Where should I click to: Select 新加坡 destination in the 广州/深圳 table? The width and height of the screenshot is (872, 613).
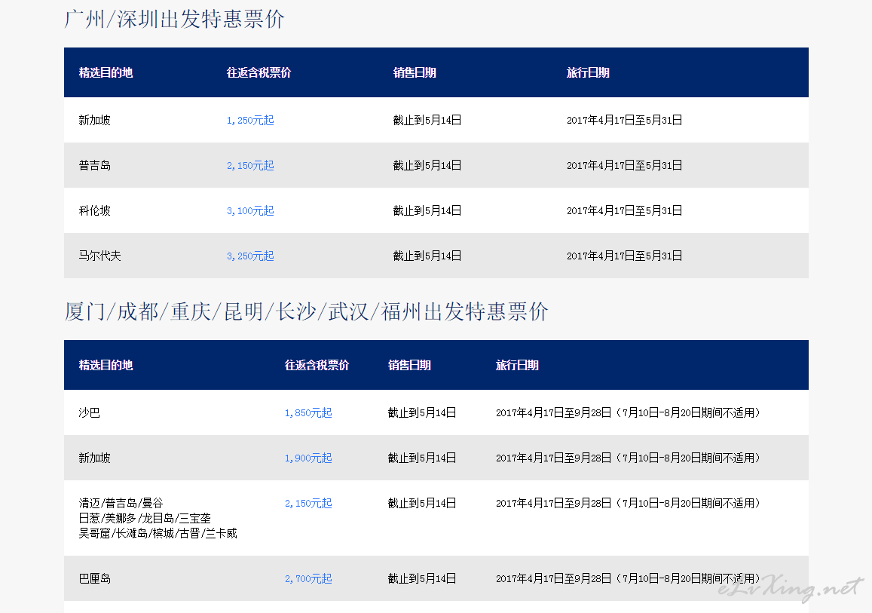click(x=94, y=120)
